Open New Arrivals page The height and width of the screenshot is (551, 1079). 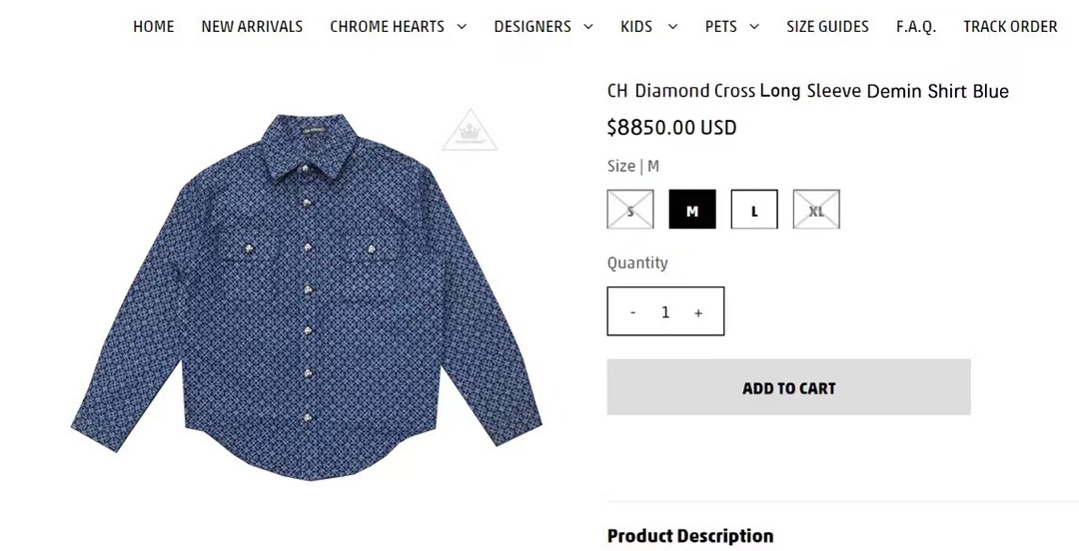[252, 27]
